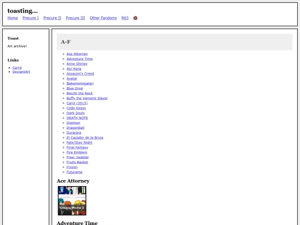Click the A-F section heading
Screen dimensions: 300x225
pos(66,42)
